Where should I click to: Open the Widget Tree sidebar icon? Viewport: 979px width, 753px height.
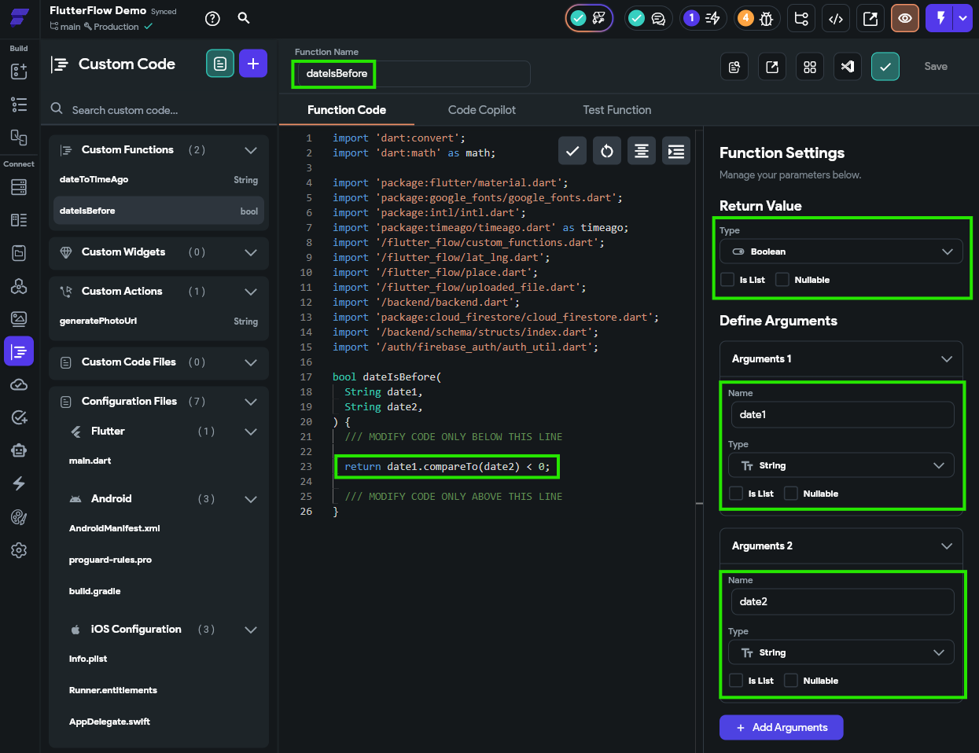pyautogui.click(x=19, y=105)
